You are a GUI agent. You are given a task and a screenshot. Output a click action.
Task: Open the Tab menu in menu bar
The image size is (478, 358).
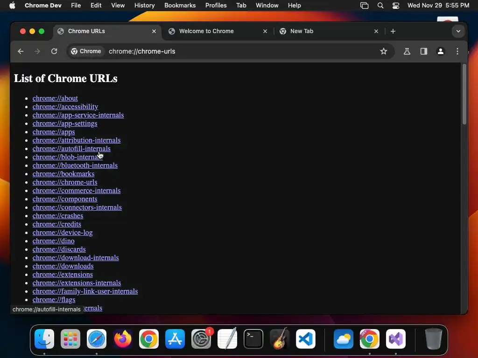[x=241, y=6]
